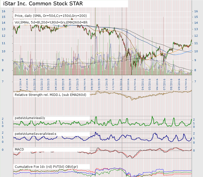
Task: Click the 10/2016 date label
Action: tap(186, 84)
